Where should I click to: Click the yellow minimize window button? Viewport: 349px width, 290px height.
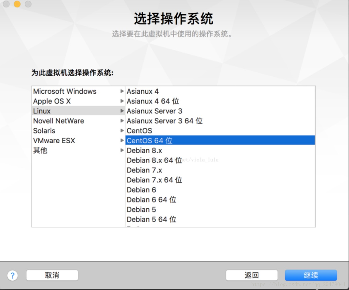(17, 4)
